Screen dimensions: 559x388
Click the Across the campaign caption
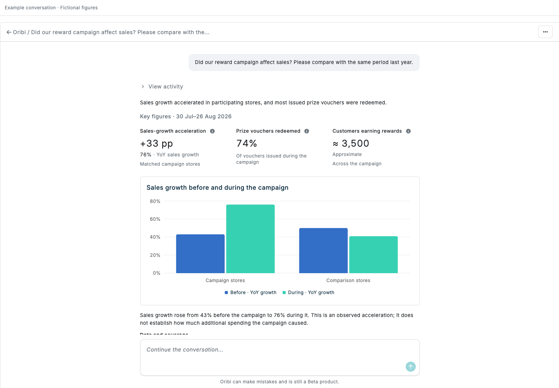click(357, 164)
